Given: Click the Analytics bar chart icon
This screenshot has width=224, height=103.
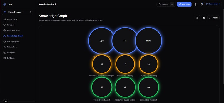Looking at the screenshot, I should [4, 52].
